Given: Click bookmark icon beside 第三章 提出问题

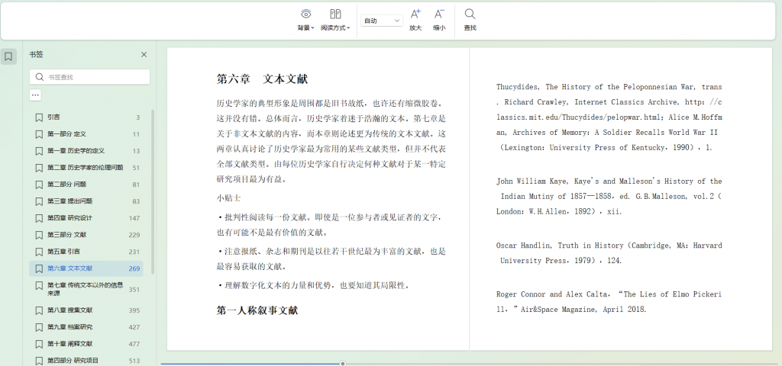Looking at the screenshot, I should (x=39, y=201).
